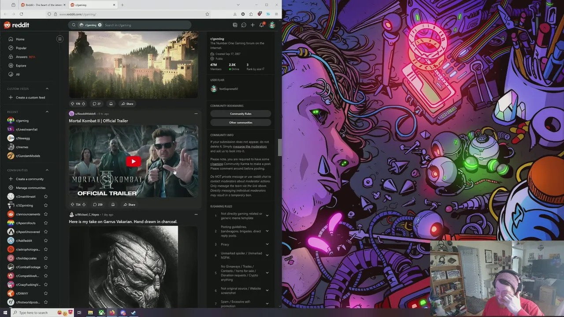This screenshot has height=317, width=564.
Task: Open comments on the 27-comment post
Action: click(96, 104)
